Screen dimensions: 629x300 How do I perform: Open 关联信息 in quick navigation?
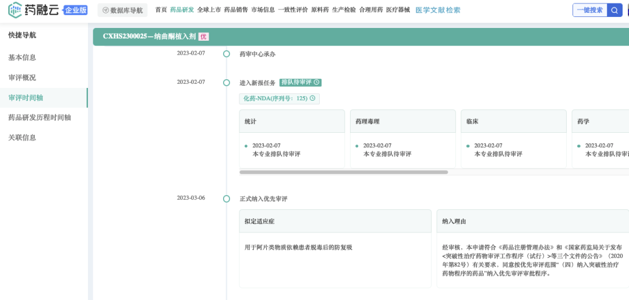[22, 137]
